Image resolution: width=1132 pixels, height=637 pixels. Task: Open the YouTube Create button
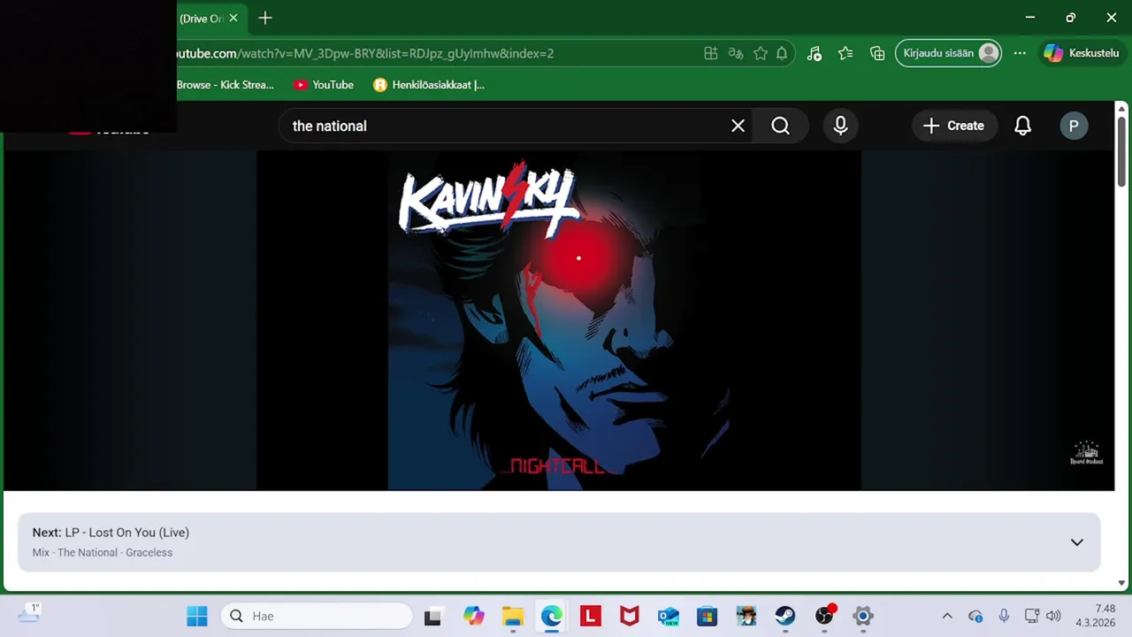tap(953, 126)
